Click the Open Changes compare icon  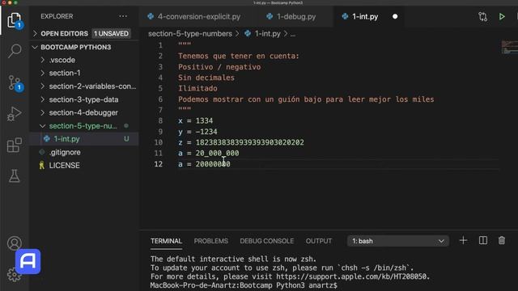(482, 16)
